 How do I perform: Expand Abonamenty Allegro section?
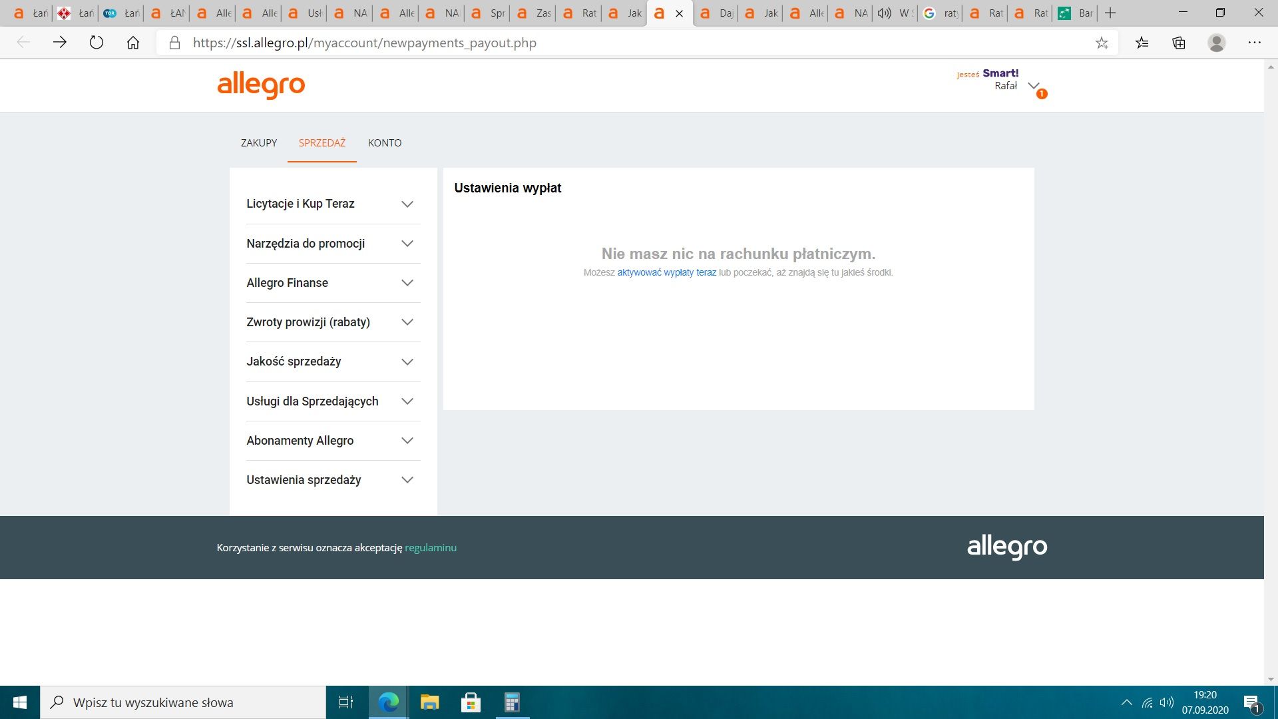point(333,441)
